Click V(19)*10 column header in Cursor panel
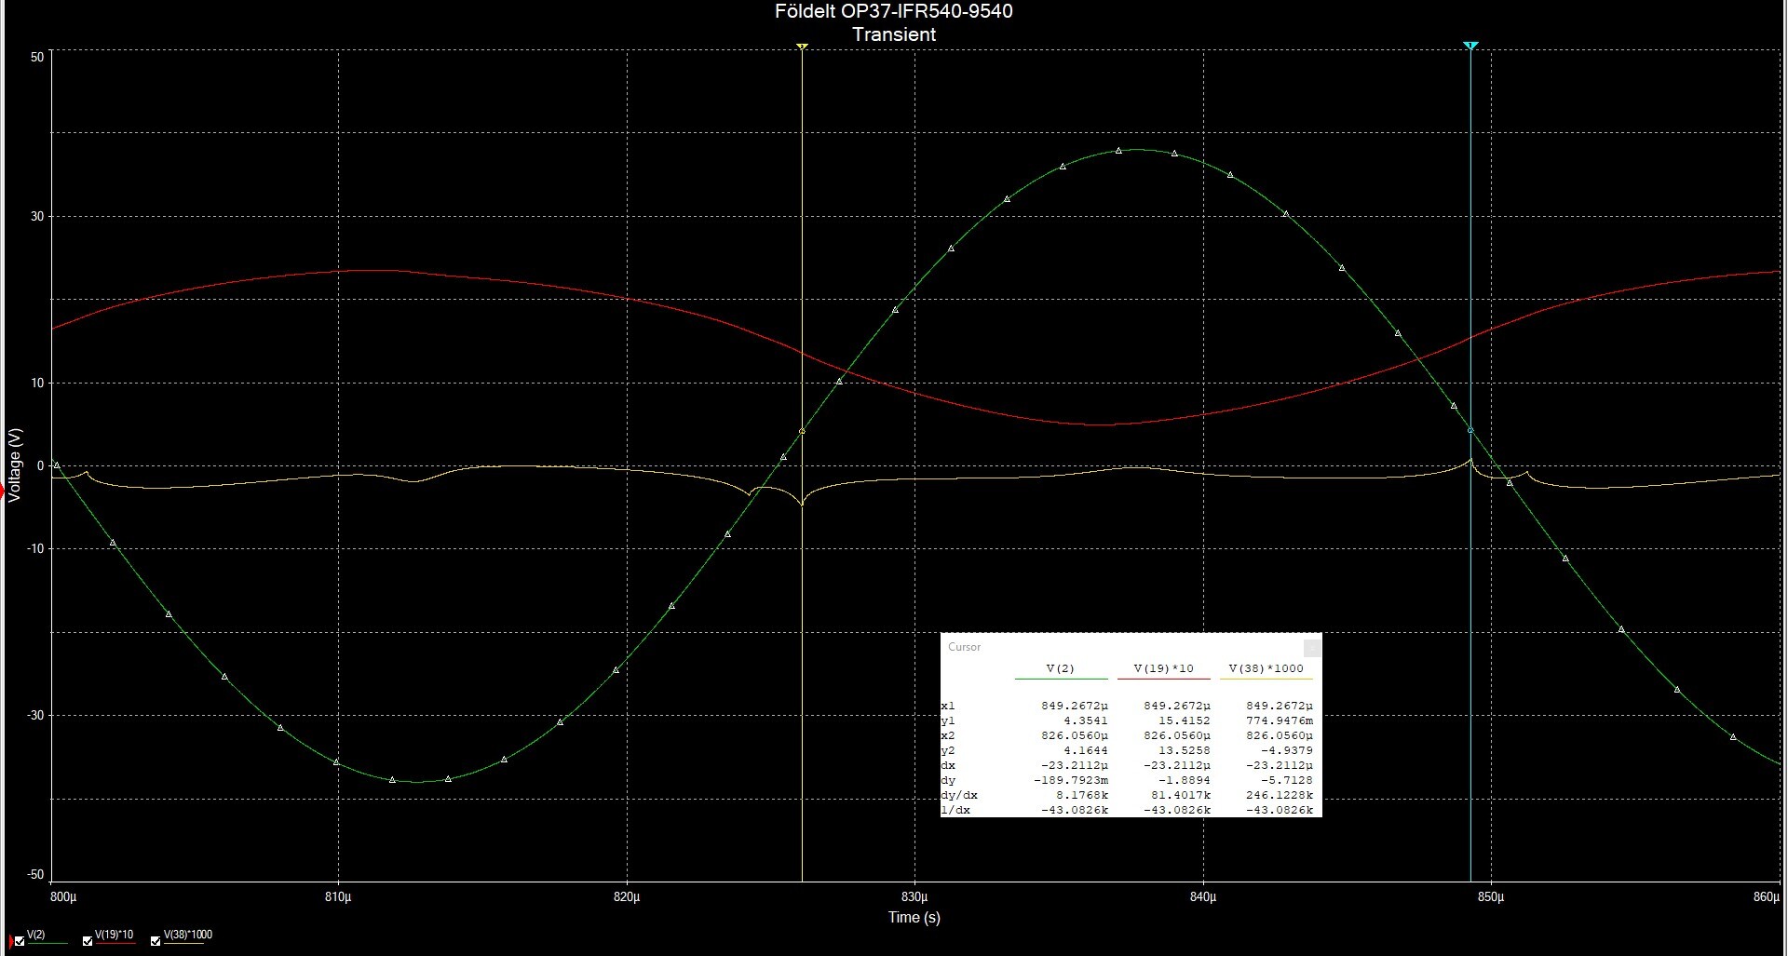 [x=1163, y=668]
